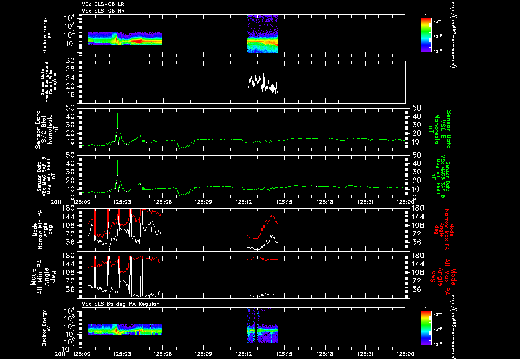Click the white "VEx MAG SAF-B Magnetic Field" label
This screenshot has height=359, width=520.
[x=46, y=175]
